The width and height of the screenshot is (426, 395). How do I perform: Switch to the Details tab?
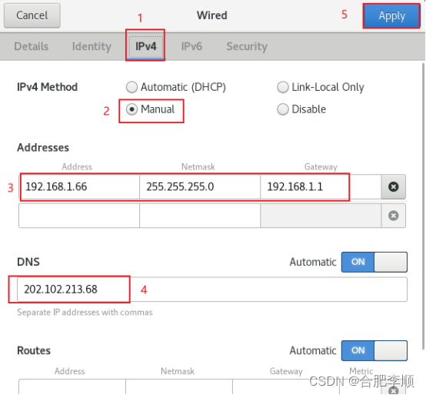32,46
